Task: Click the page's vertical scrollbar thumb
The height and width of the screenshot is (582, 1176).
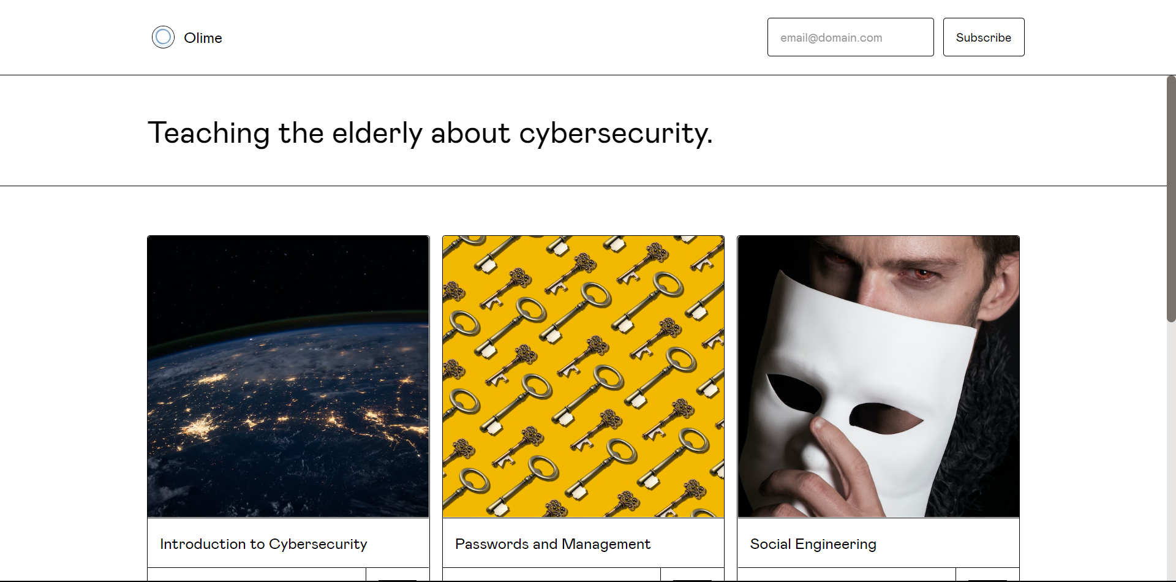Action: 1171,198
